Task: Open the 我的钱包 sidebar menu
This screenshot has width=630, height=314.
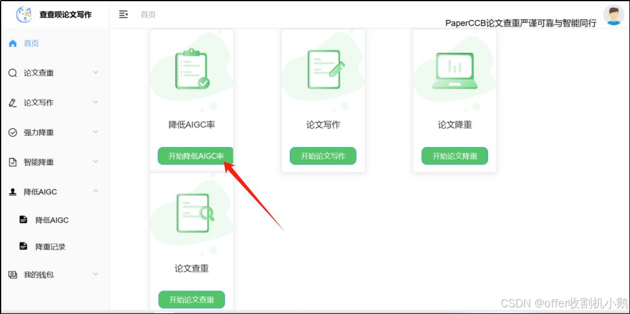Action: click(55, 275)
